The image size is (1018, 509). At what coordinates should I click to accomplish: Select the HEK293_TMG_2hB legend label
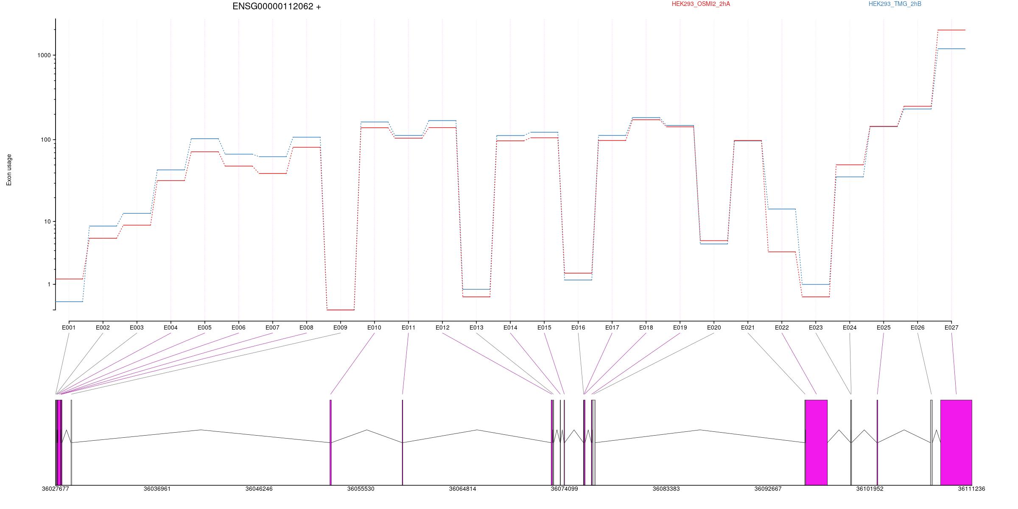point(895,4)
